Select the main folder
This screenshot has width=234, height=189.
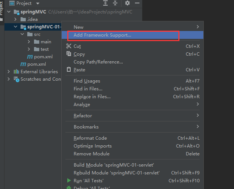point(46,42)
